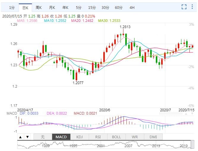
Task: Enable the RSI indicator
Action: [98, 137]
